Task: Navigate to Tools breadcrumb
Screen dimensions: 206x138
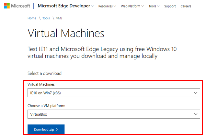Action: pyautogui.click(x=46, y=18)
